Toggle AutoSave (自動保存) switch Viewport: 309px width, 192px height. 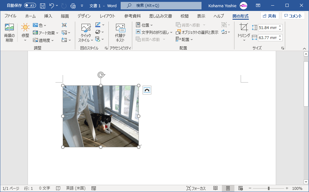[30, 6]
